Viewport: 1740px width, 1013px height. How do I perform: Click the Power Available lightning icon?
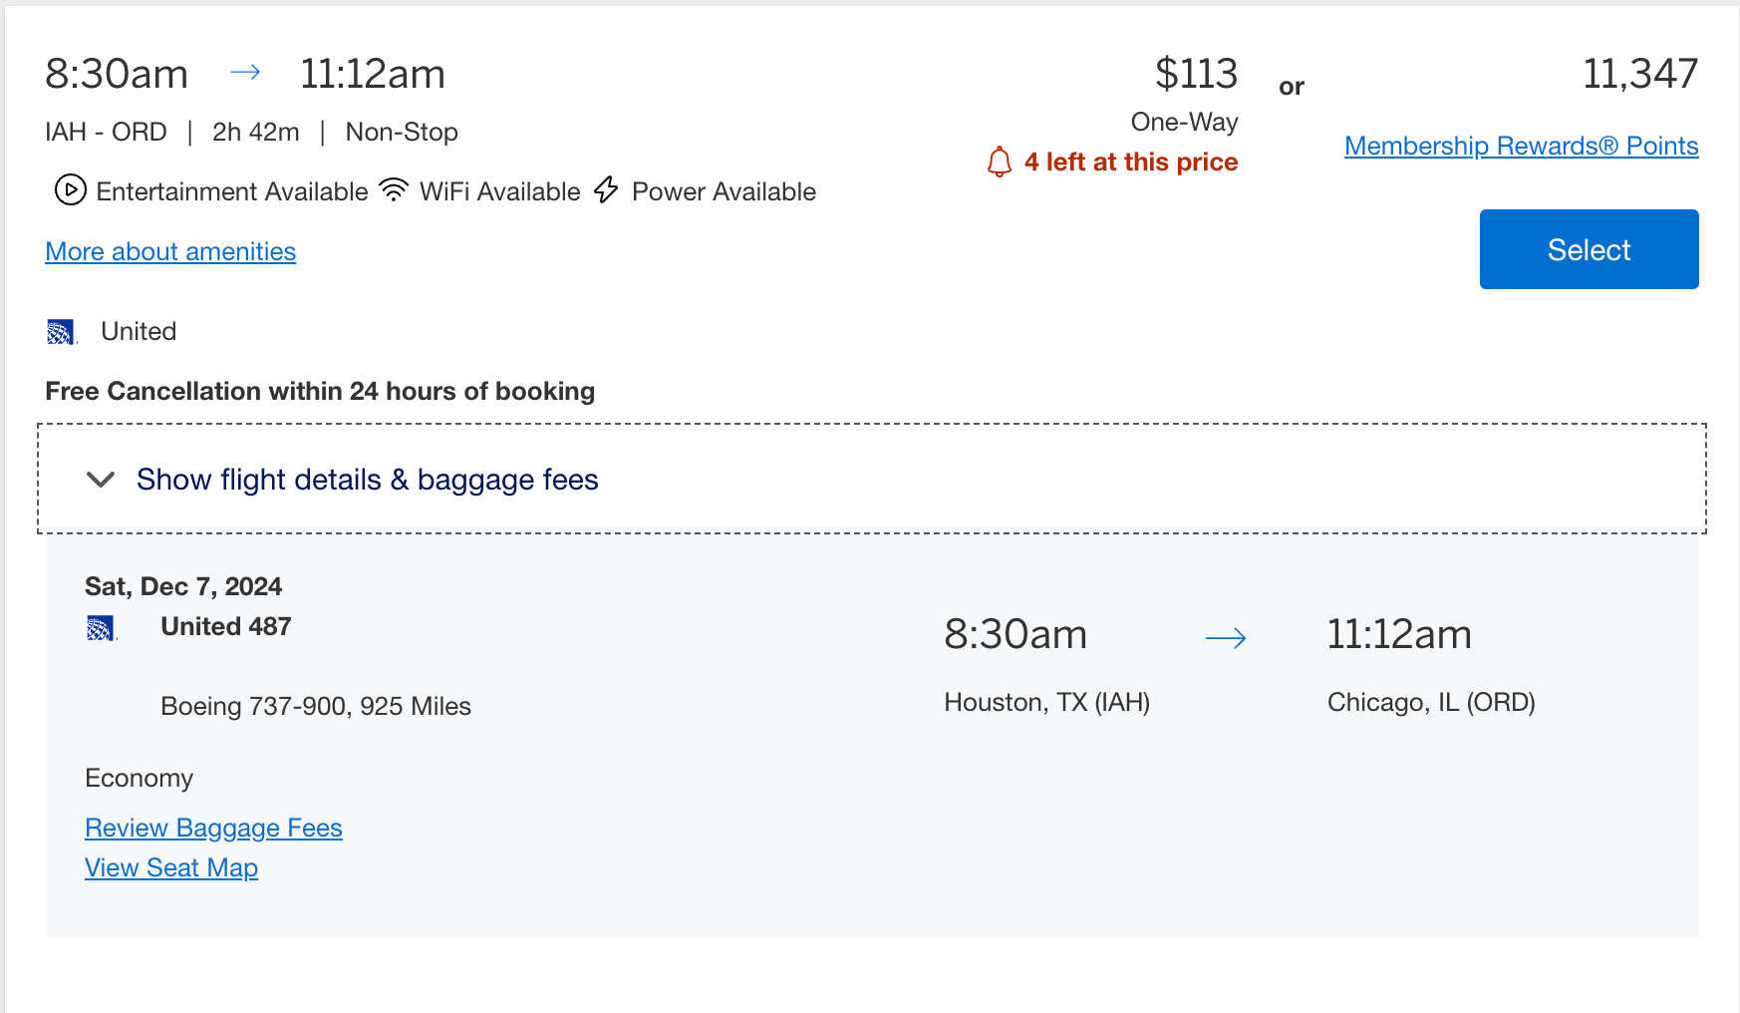coord(606,189)
